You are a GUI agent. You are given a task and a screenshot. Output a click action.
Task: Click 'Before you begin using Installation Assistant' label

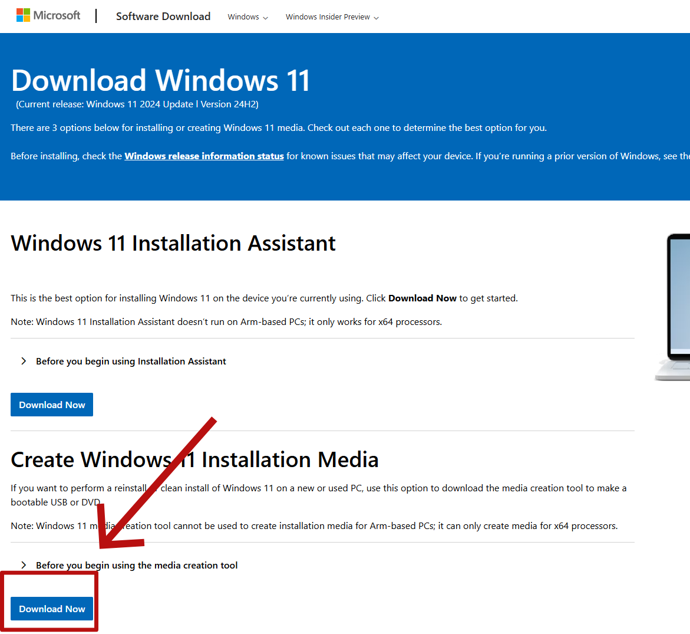pyautogui.click(x=131, y=362)
